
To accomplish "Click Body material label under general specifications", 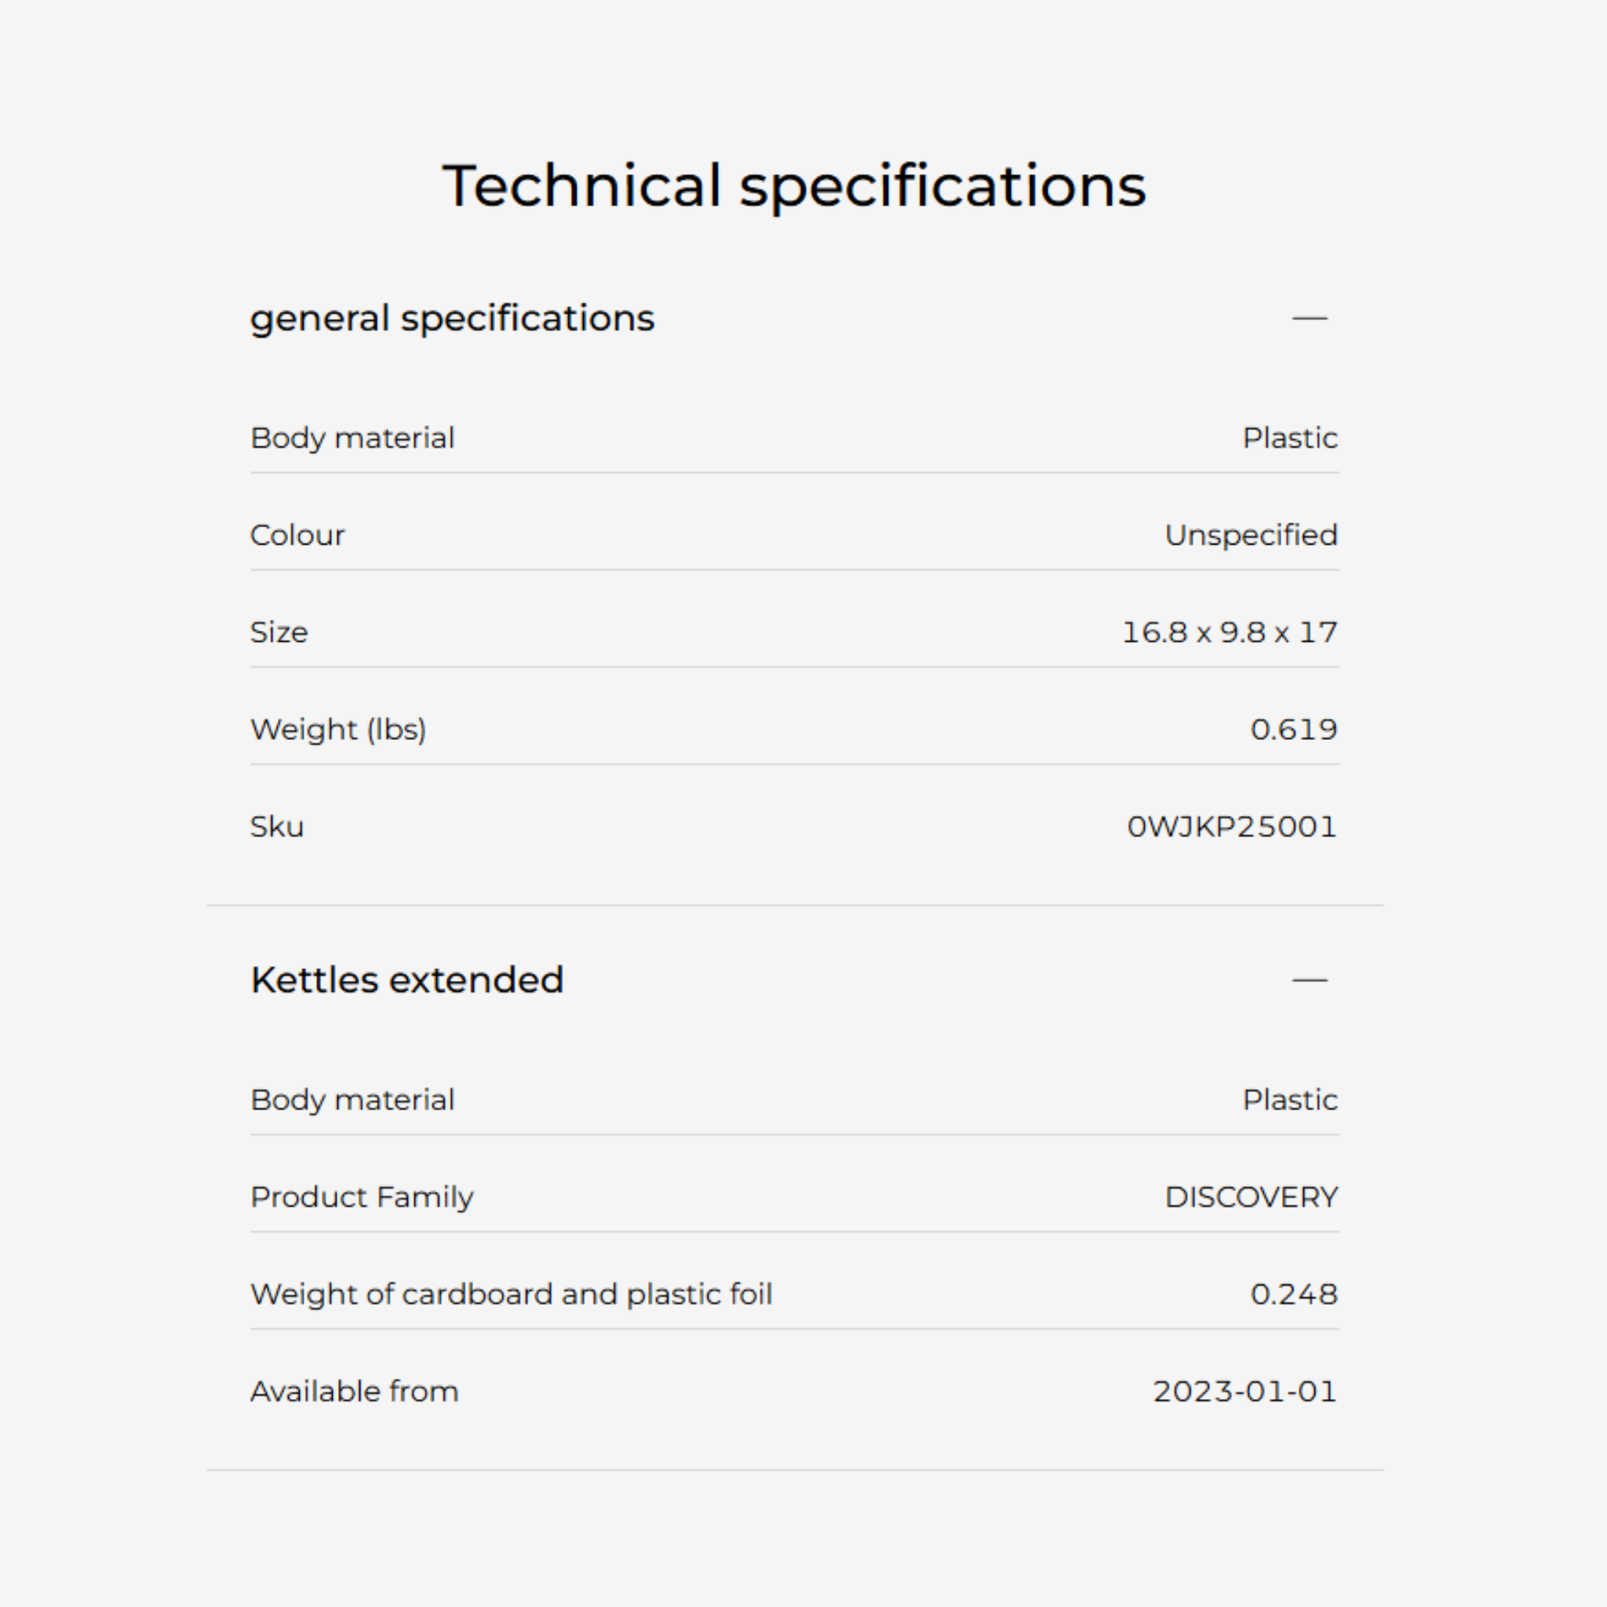I will (352, 438).
